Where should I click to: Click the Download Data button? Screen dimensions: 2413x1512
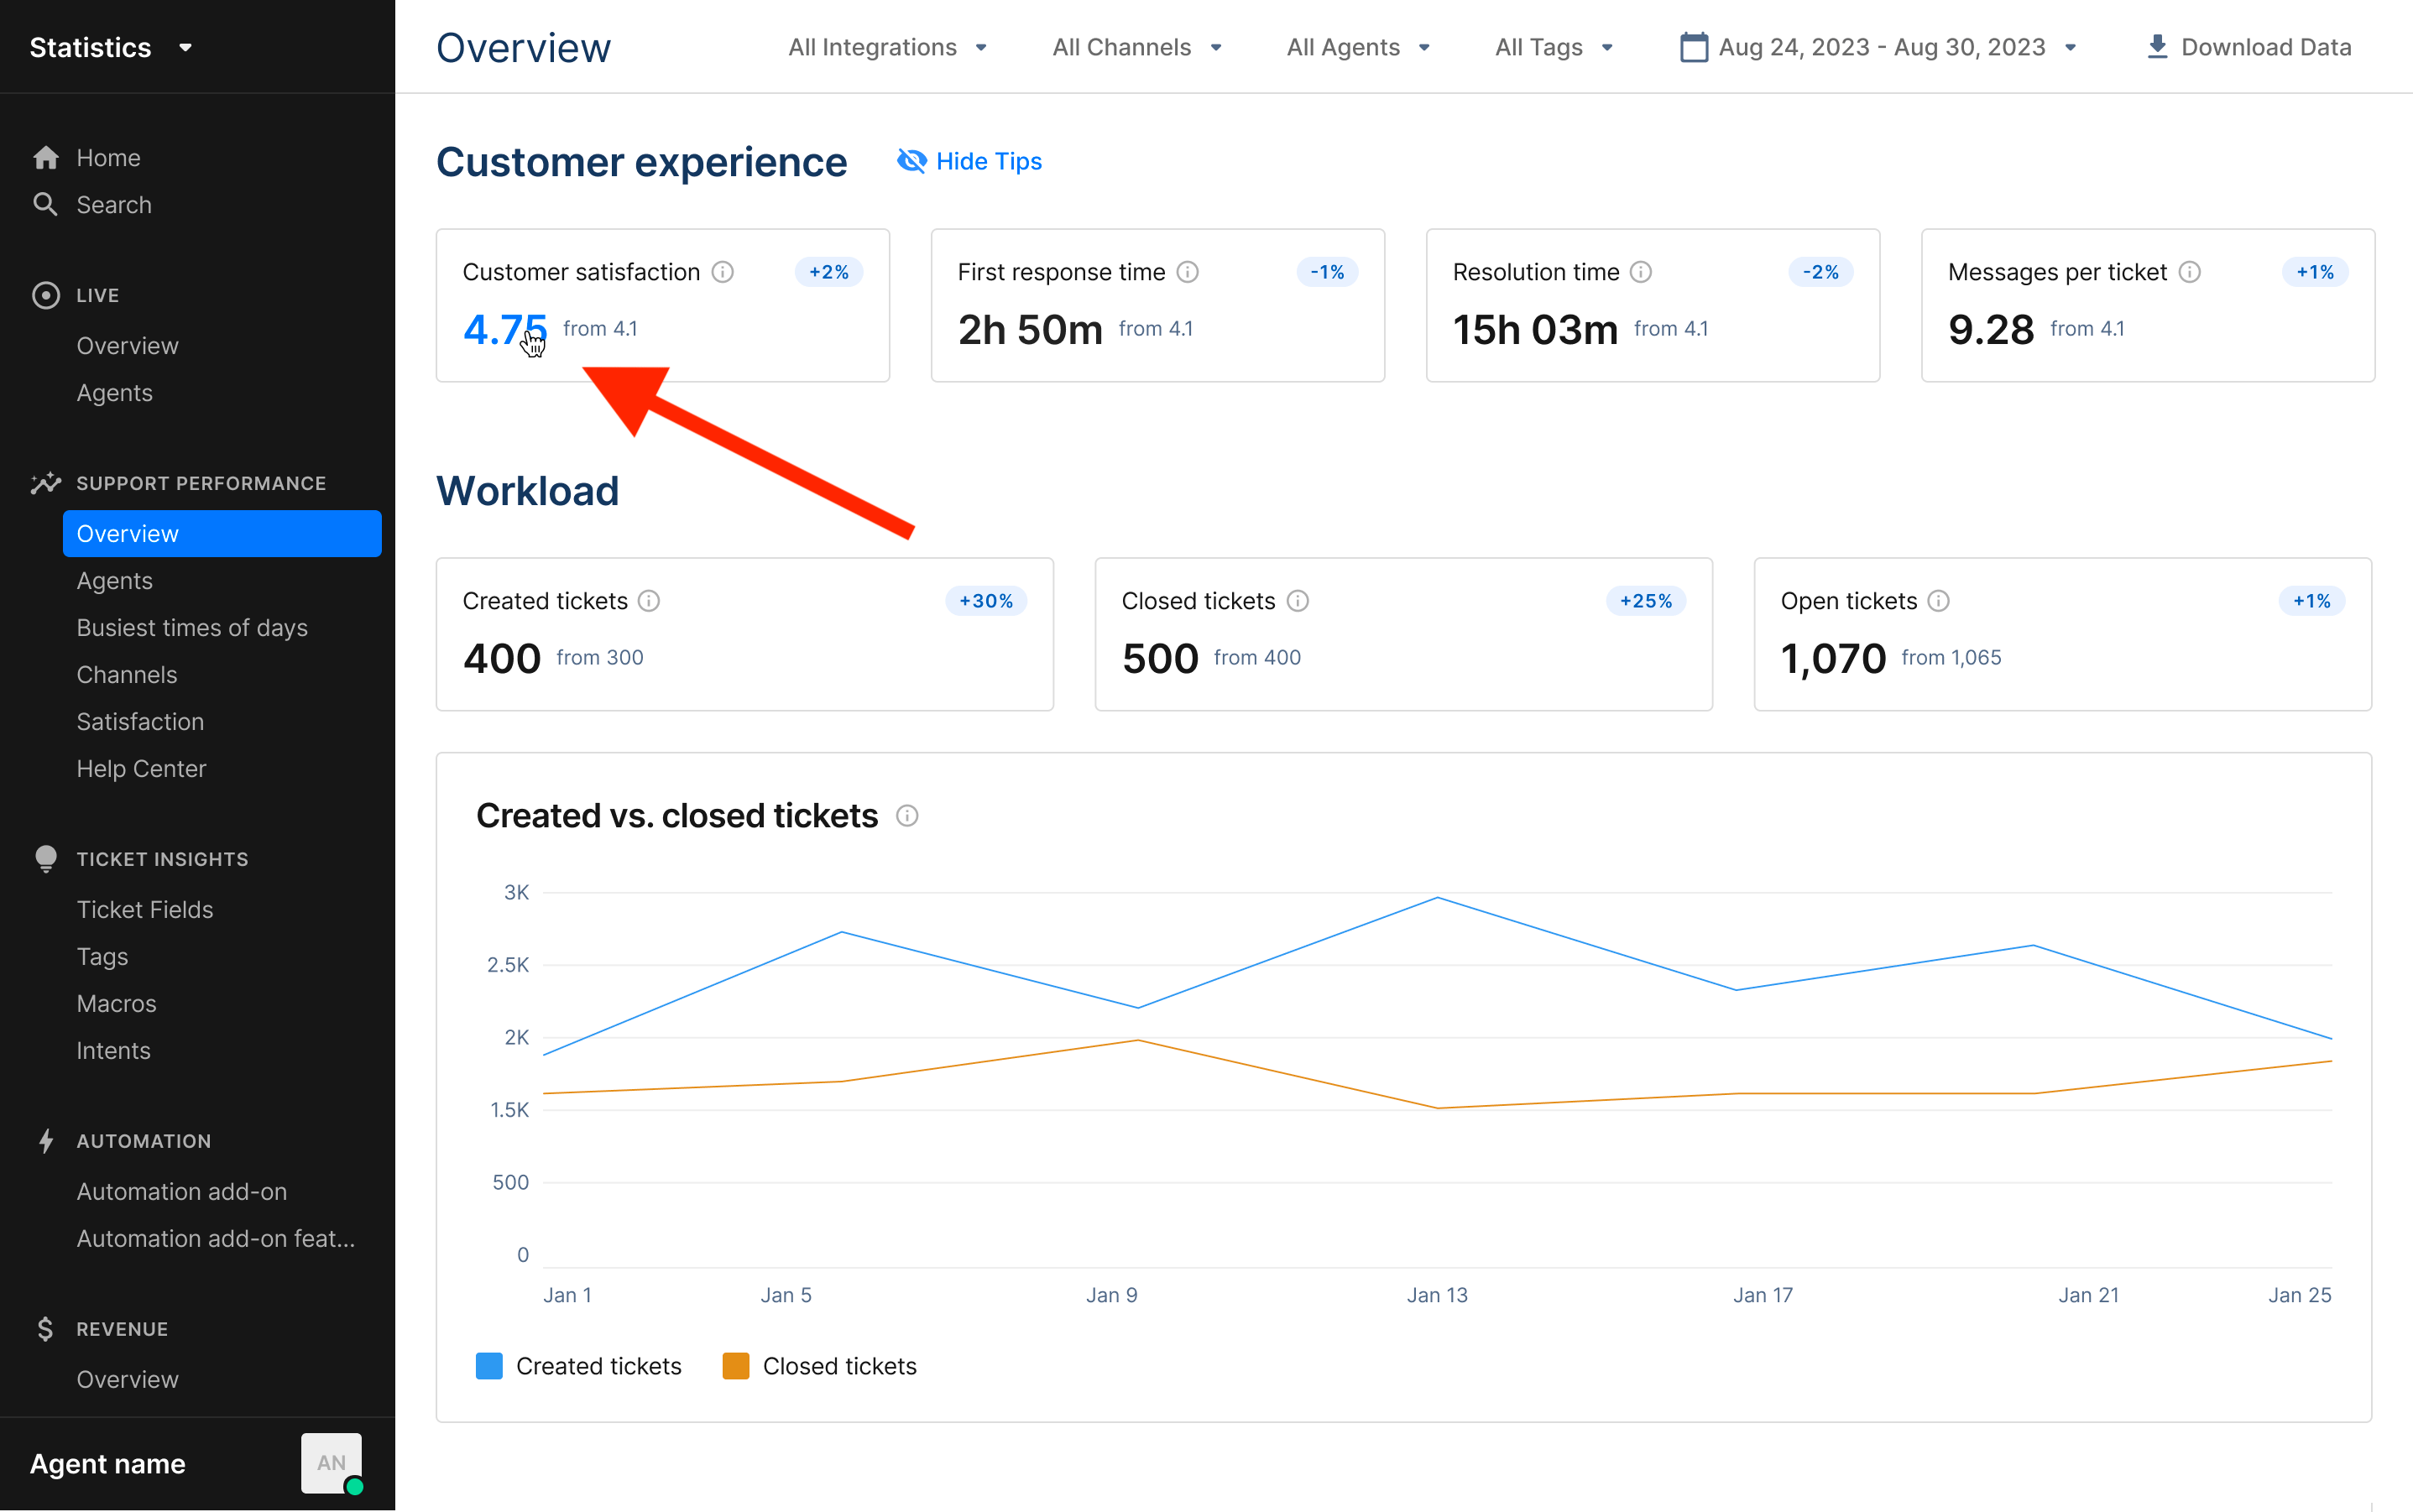[x=2249, y=47]
